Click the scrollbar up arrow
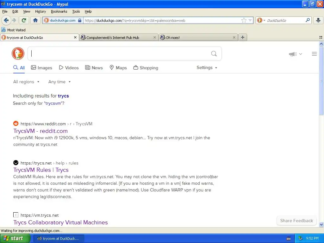The width and height of the screenshot is (324, 243). tap(321, 44)
